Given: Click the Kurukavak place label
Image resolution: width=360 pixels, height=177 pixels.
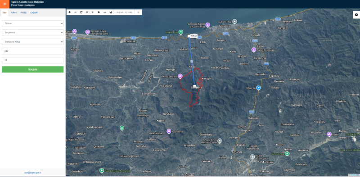Looking at the screenshot, I should pos(168,114).
